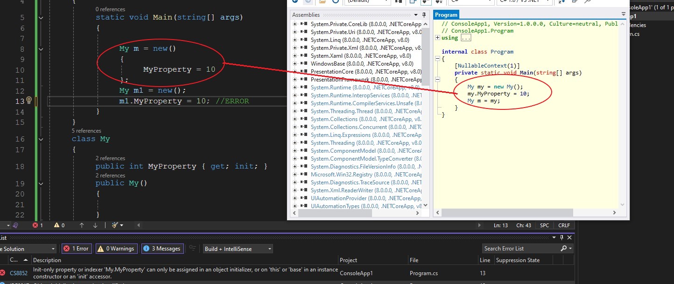Click 'Ln: 13' in the editor status strip
The width and height of the screenshot is (674, 284).
pyautogui.click(x=501, y=225)
